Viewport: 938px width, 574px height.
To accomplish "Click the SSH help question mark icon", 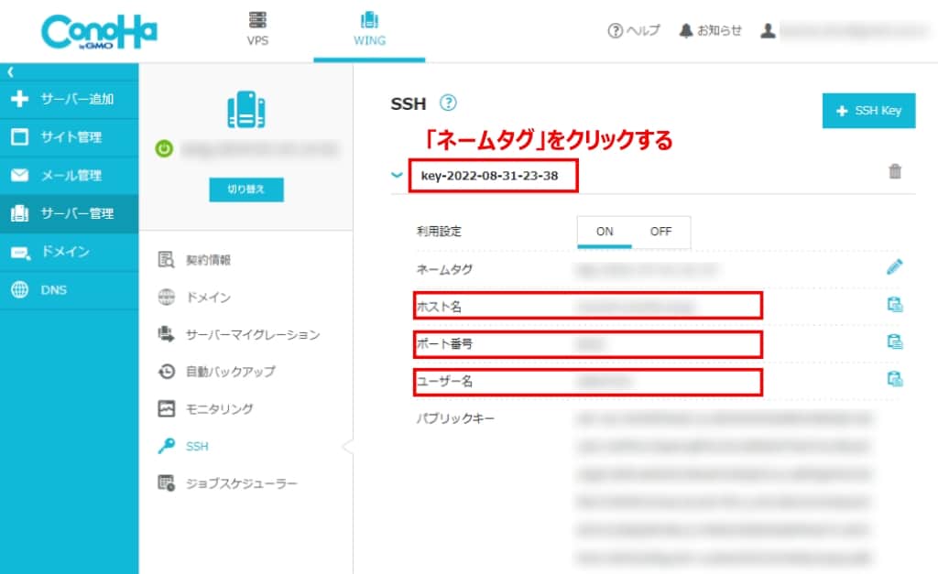I will [x=448, y=103].
